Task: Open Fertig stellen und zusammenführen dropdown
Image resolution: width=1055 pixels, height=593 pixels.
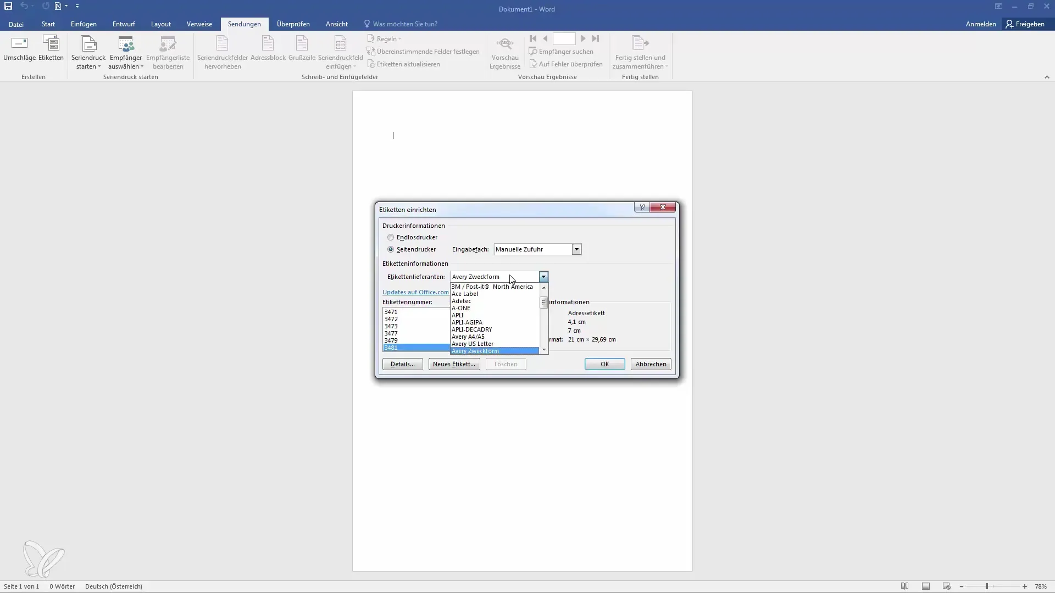Action: coord(640,53)
